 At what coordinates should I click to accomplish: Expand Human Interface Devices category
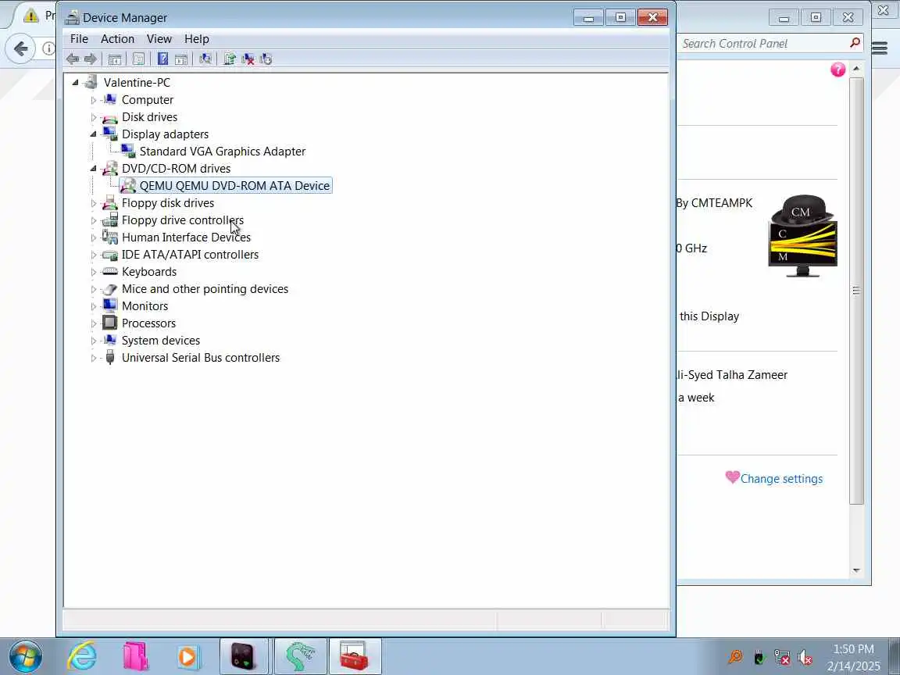pyautogui.click(x=93, y=237)
